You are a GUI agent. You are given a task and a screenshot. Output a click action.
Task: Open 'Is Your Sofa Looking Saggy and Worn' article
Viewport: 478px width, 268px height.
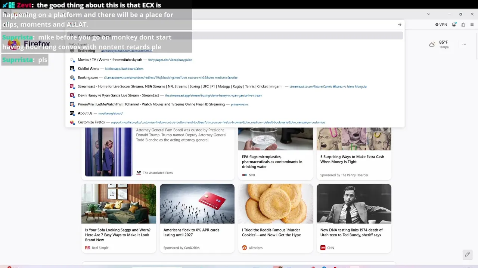[118, 235]
